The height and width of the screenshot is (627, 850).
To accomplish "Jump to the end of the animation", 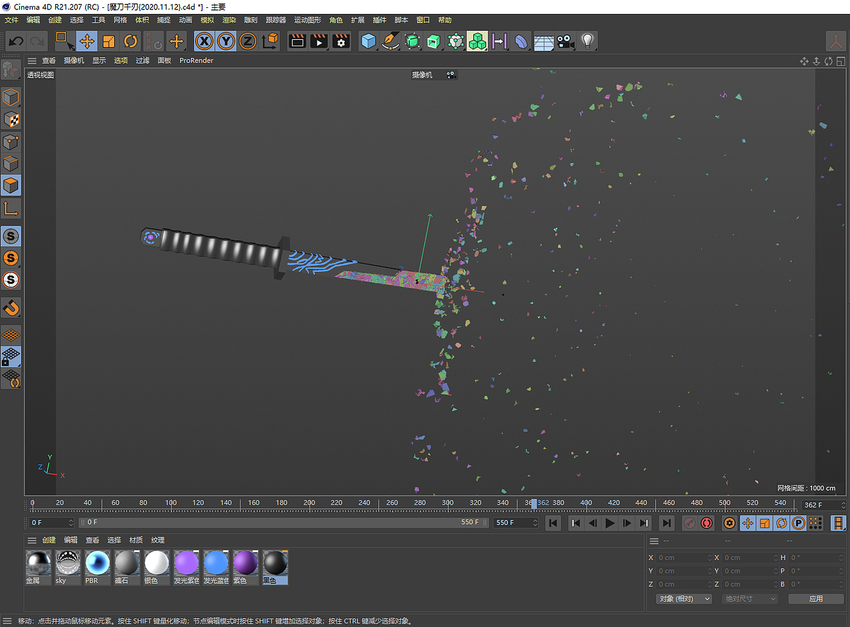I will pos(667,523).
